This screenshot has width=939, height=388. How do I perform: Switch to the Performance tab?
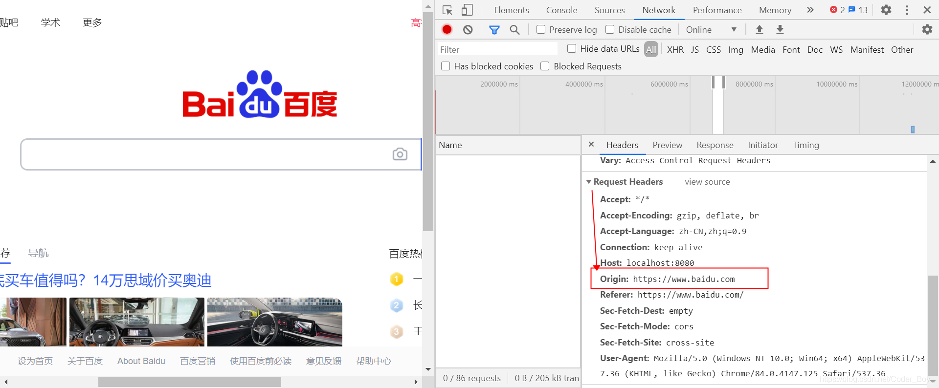[717, 10]
